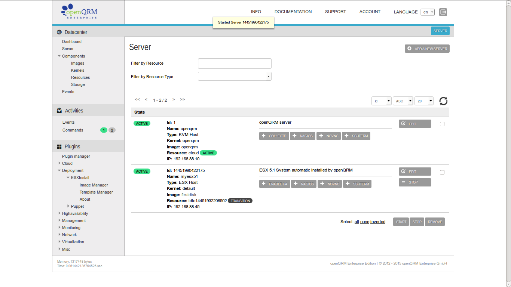Tick the checkbox for openqrm server

coord(442,124)
